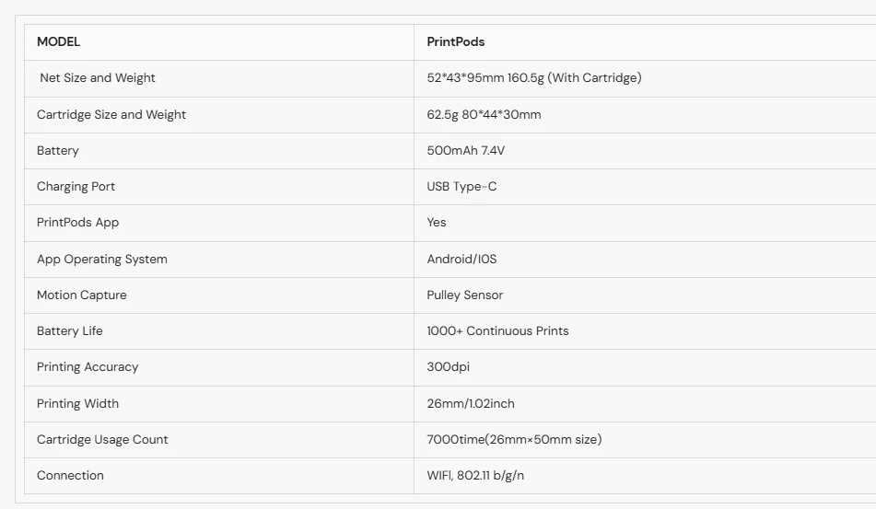Screen dimensions: 876x509
Task: Click the Motion Capture label
Action: tap(82, 295)
